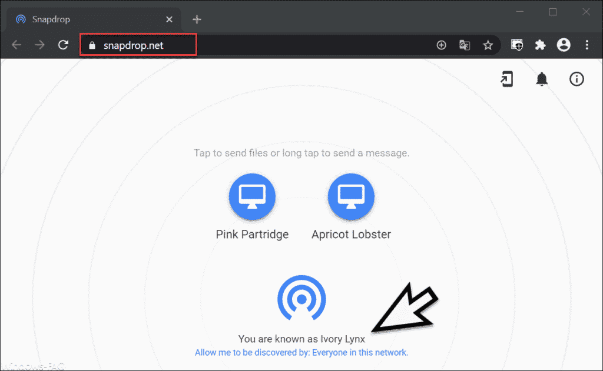Click the 'Tap to send files' instruction text
Screen dimensions: 603x371
pos(301,153)
